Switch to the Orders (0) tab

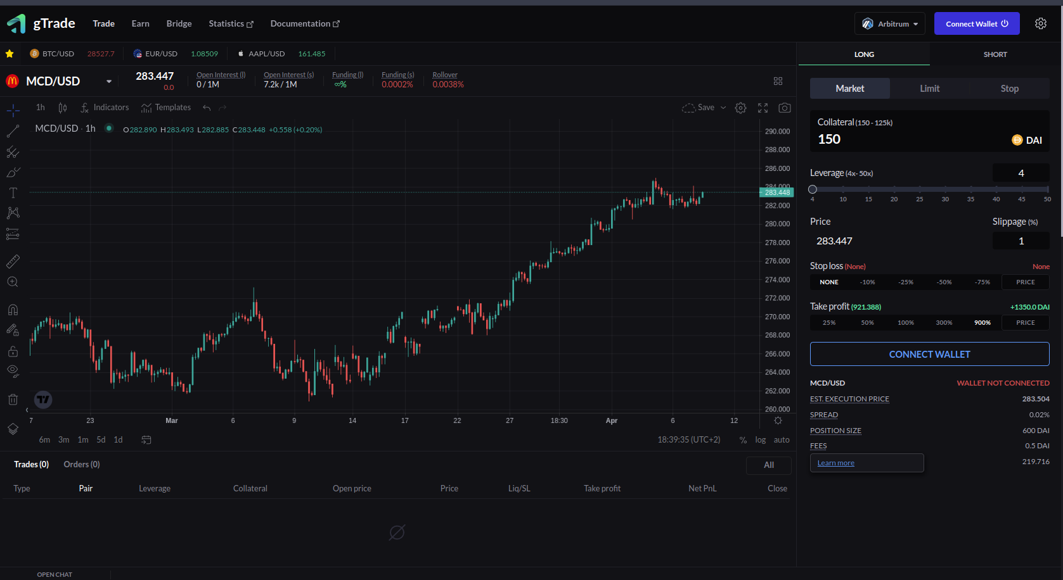point(82,464)
